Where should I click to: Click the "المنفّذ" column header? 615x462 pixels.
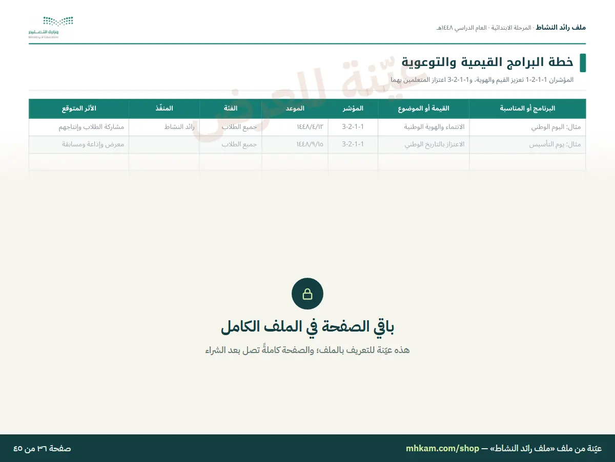click(164, 108)
